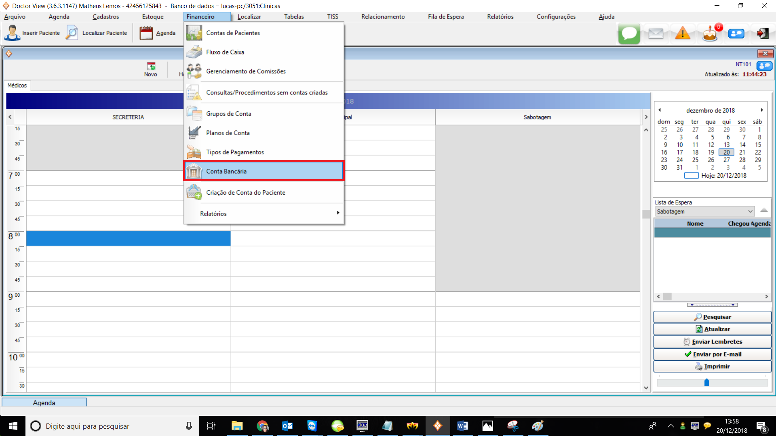Collapse the Lista de Espera panel arrow
This screenshot has height=436, width=776.
click(763, 210)
